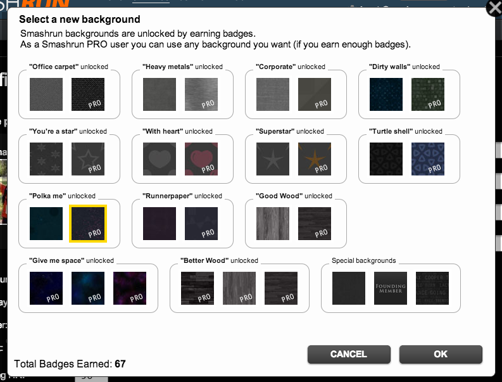Select middle Better Wood gray grain swatch
This screenshot has width=502, height=382.
[x=239, y=288]
